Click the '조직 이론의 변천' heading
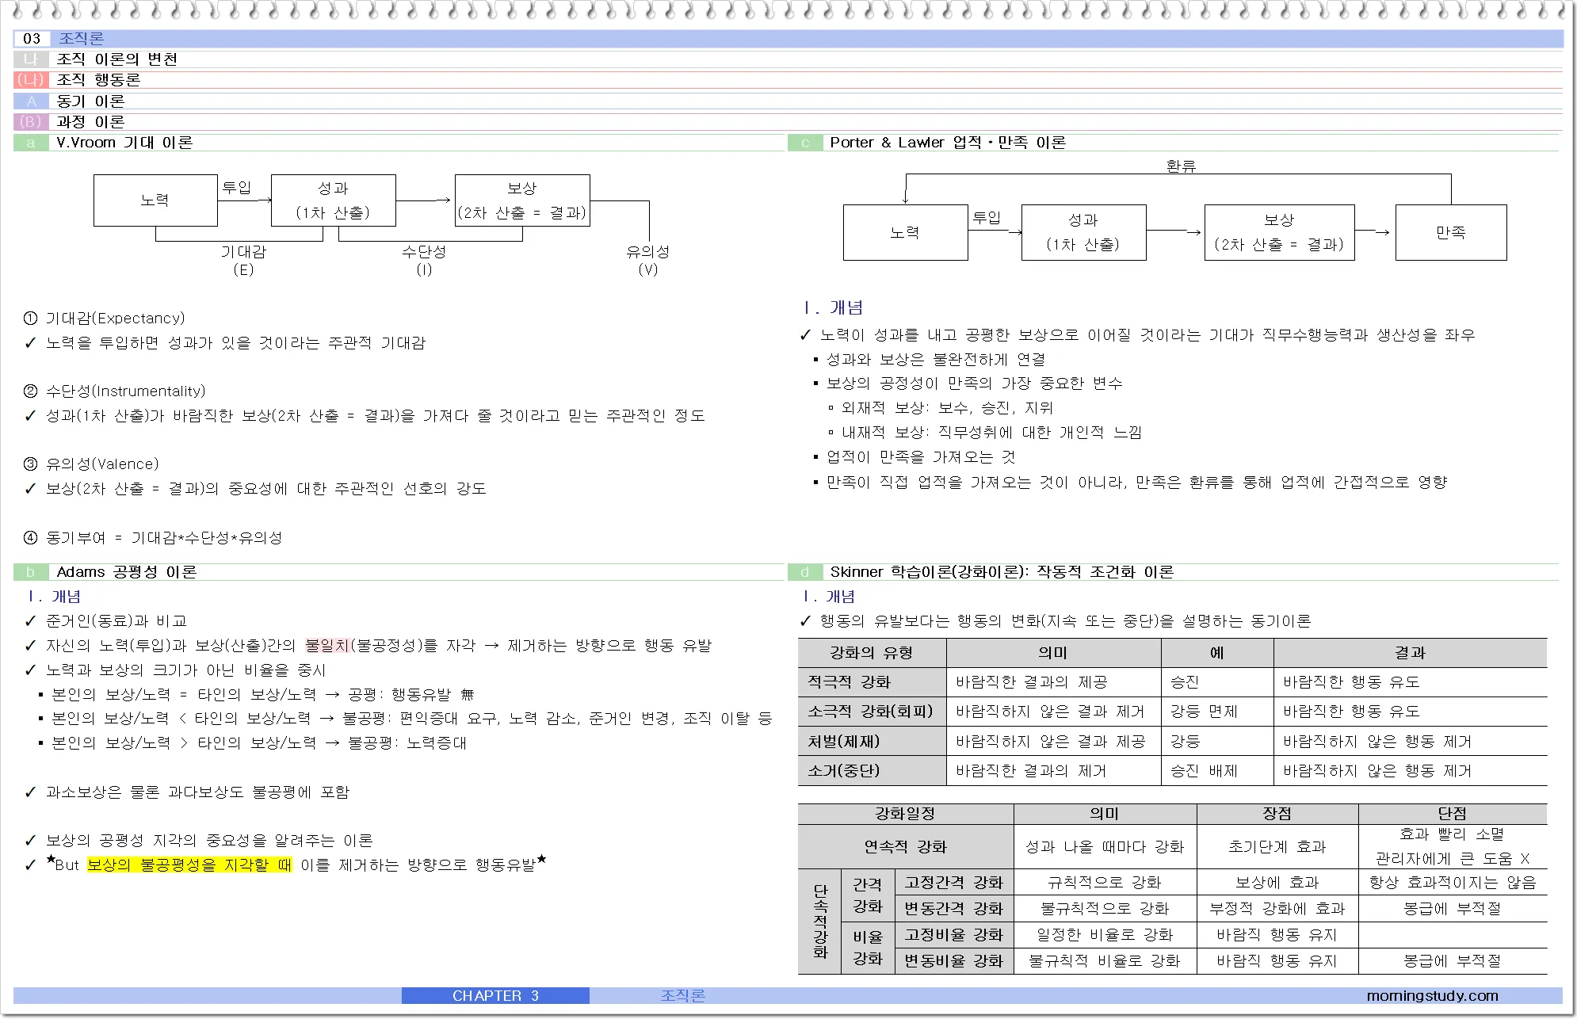This screenshot has width=1577, height=1019. pyautogui.click(x=117, y=59)
